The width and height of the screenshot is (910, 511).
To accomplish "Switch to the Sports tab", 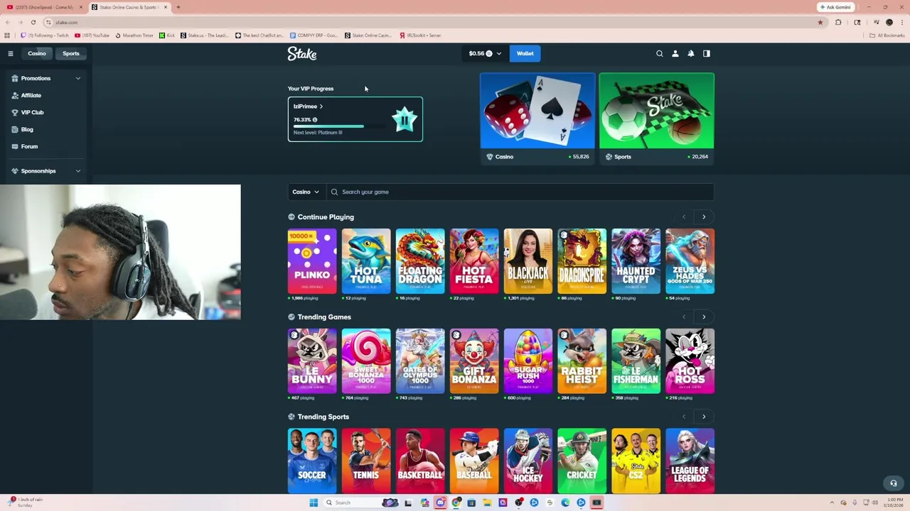I will coord(70,53).
